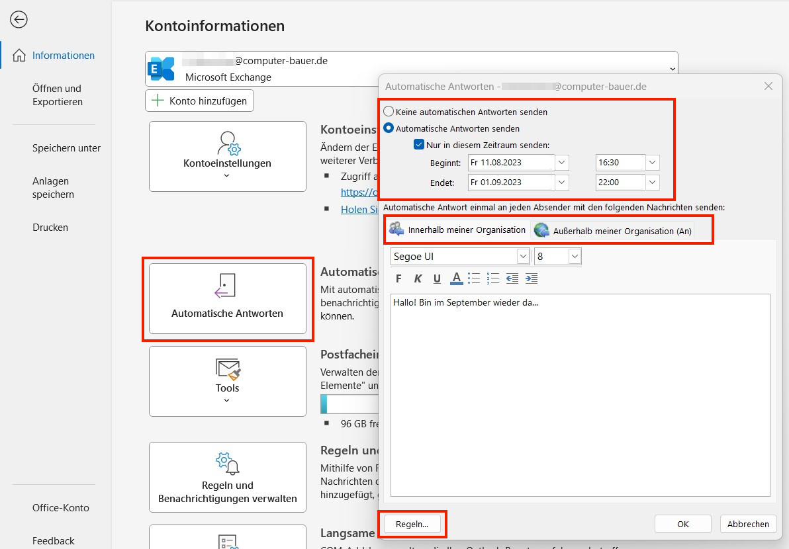Open the Endet time dropdown 22:00
The height and width of the screenshot is (549, 789).
(653, 182)
